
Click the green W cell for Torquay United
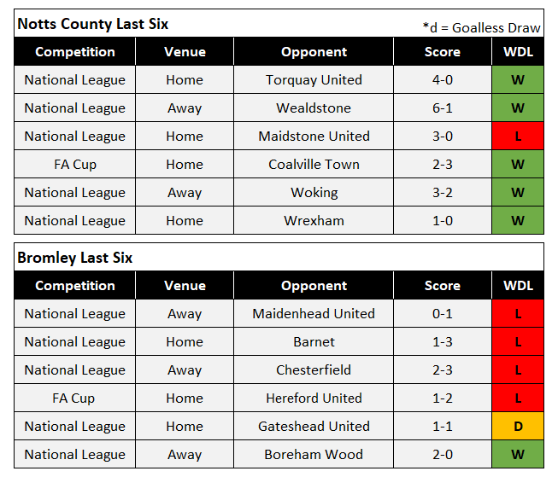click(518, 80)
